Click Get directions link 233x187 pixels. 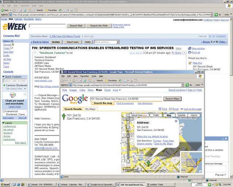pyautogui.click(x=145, y=103)
